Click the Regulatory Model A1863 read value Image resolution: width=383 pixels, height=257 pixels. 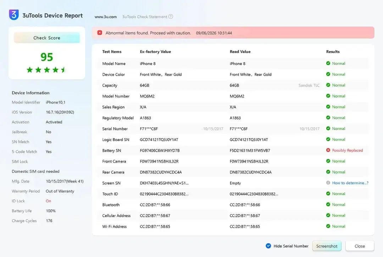235,118
